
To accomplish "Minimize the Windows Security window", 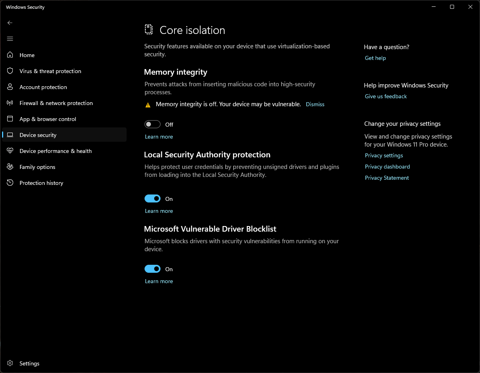I will coord(434,7).
